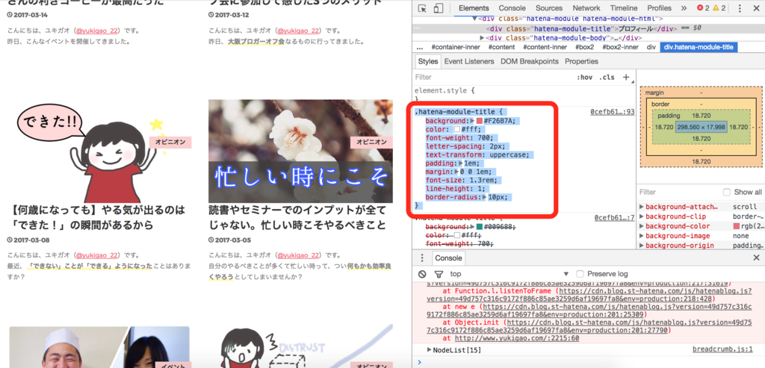Show more DevTools tabs via chevrons
The image size is (765, 368).
684,8
